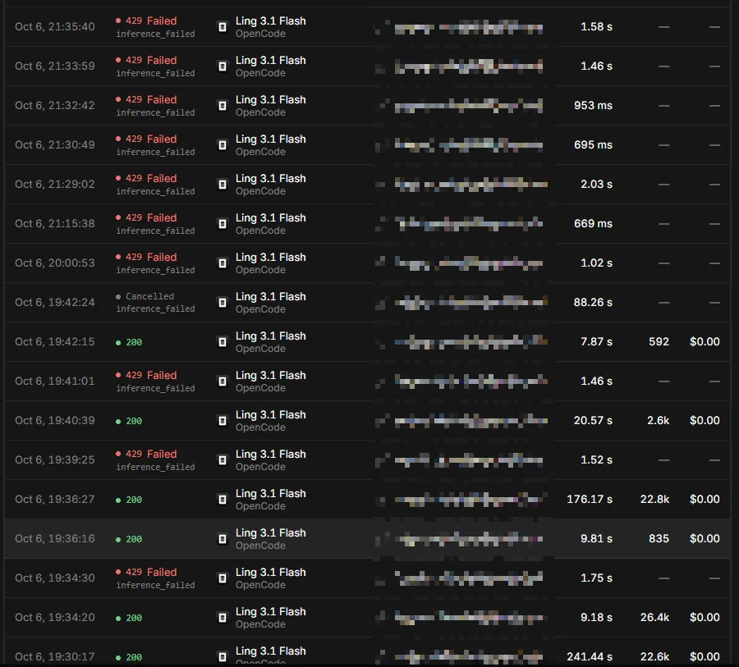Select the OpenCode icon in the 21:29:02 row

click(222, 184)
